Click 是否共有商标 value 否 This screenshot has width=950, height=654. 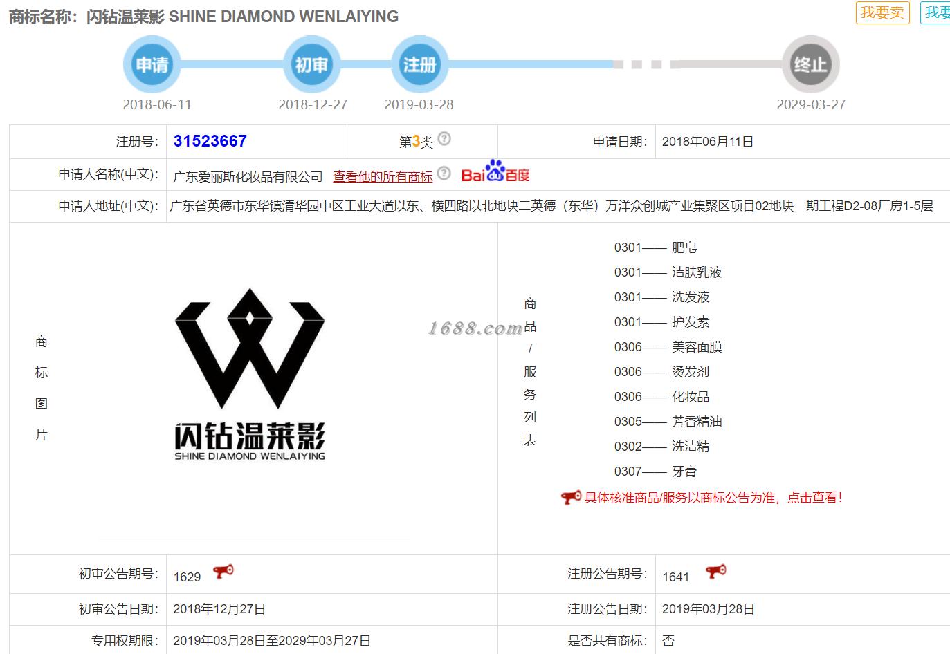click(x=668, y=641)
